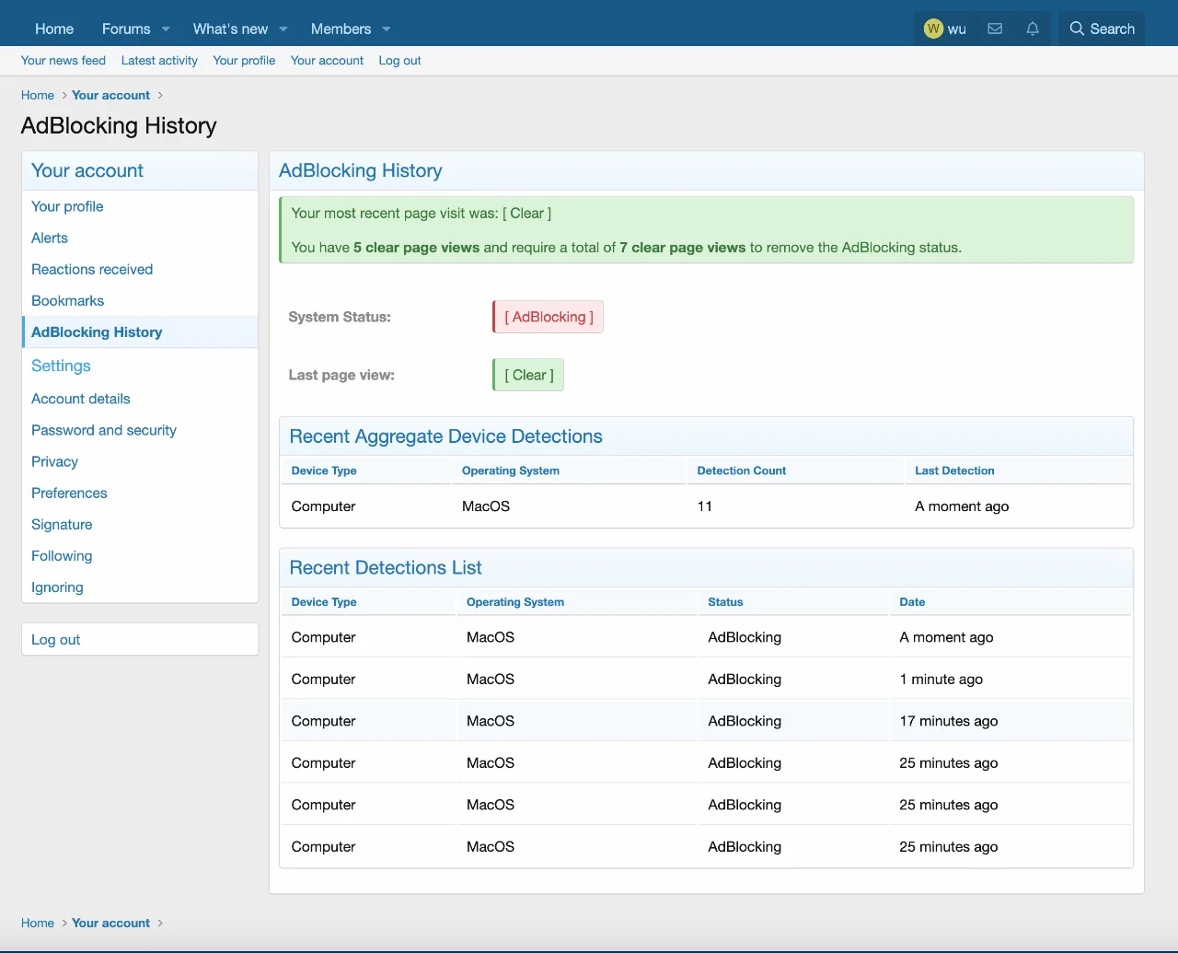
Task: Click the Search magnifier button
Action: pos(1102,29)
